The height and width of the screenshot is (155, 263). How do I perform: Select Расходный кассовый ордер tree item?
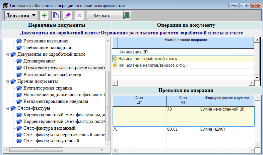click(x=52, y=74)
